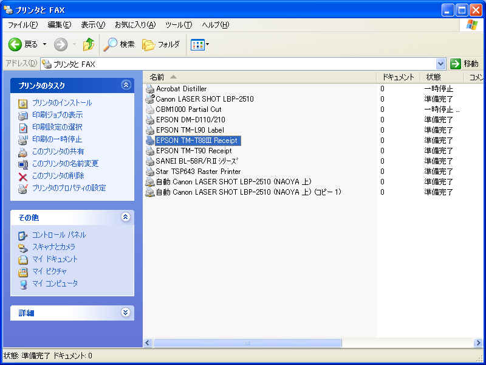Expand the 詳細 panel
486x365 pixels.
126,313
